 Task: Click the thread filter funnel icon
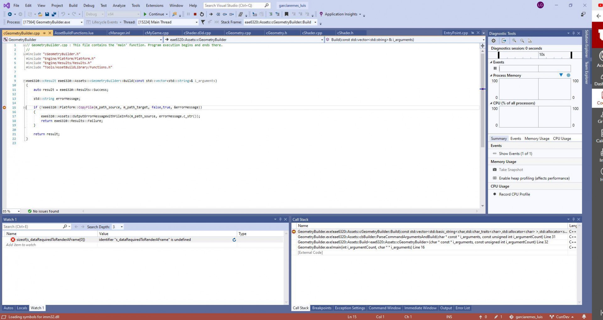click(203, 22)
